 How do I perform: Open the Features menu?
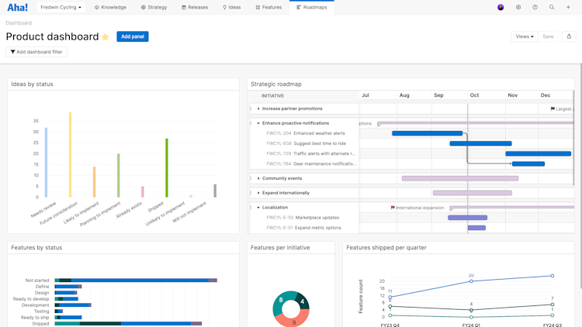pos(268,8)
